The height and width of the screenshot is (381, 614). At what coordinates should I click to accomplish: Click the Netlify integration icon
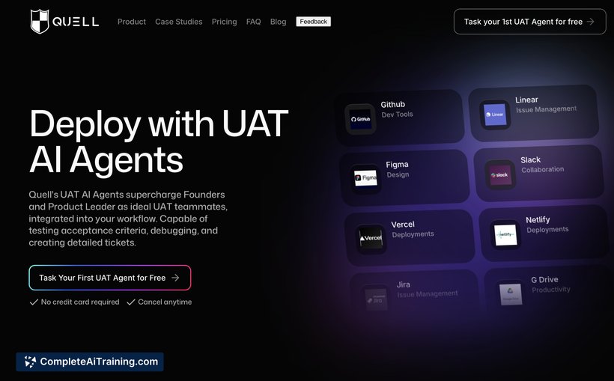tap(505, 234)
